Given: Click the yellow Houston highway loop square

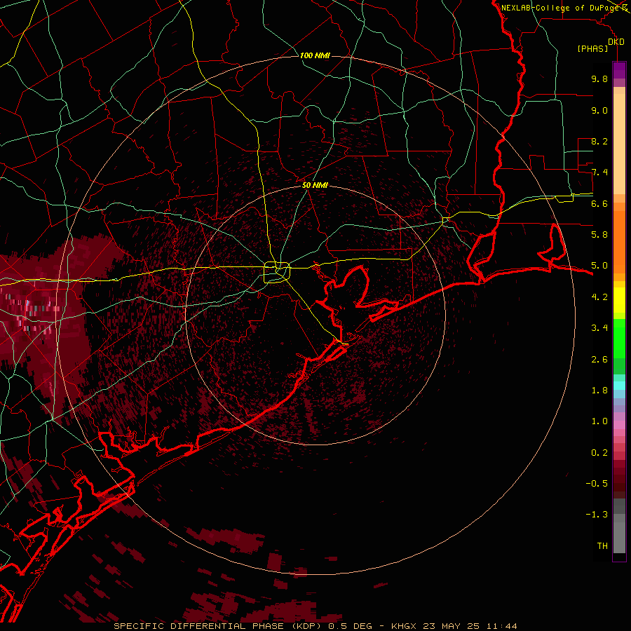Looking at the screenshot, I should pos(277,273).
